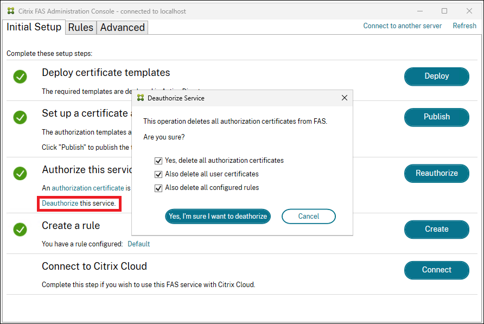
Task: Click Connect to another server link
Action: click(x=402, y=26)
